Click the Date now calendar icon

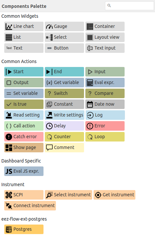coord(90,104)
